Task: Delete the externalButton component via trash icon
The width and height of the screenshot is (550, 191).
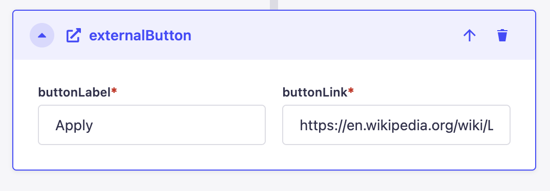Action: coord(502,35)
